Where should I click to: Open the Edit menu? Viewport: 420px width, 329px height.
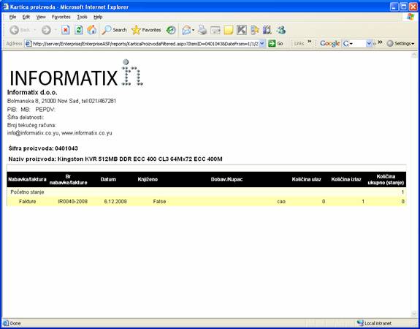26,17
